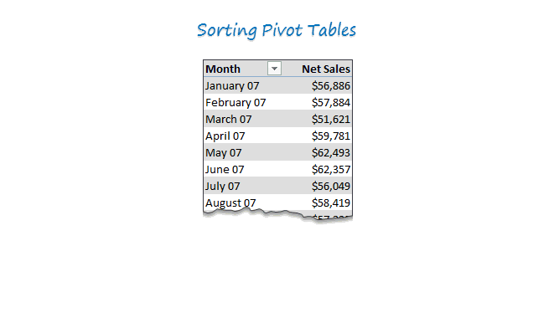Click the $56,886 net sales cell
This screenshot has height=328, width=533.
point(331,86)
